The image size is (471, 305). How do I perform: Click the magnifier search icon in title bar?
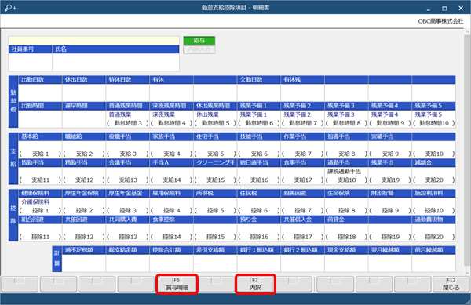10,8
